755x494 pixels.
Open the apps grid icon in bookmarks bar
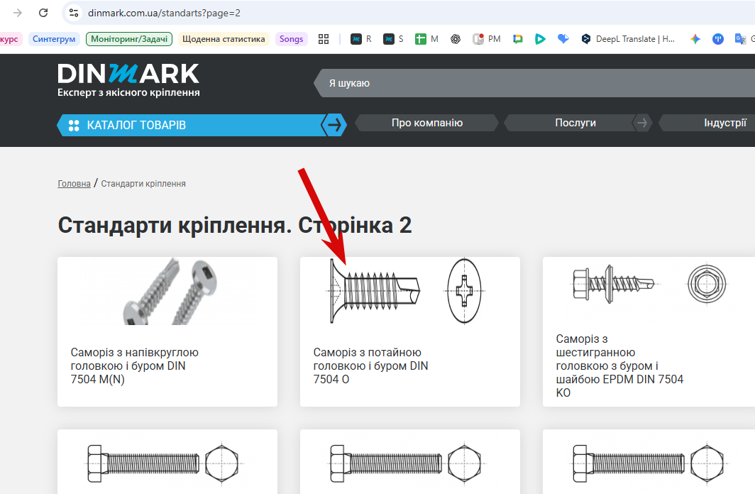(324, 39)
